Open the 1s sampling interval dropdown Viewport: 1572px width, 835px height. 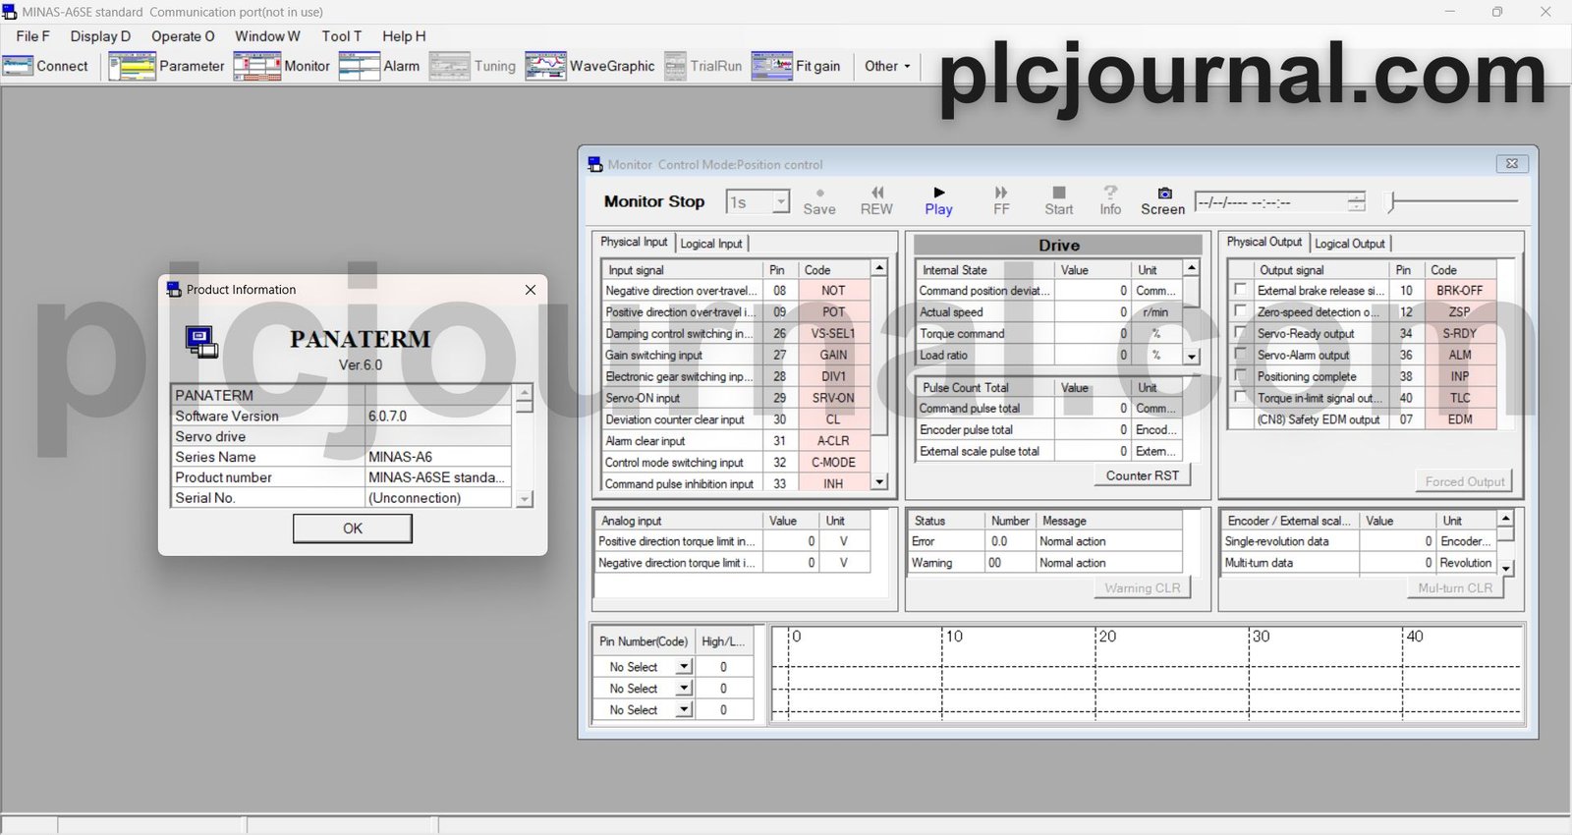pyautogui.click(x=781, y=202)
